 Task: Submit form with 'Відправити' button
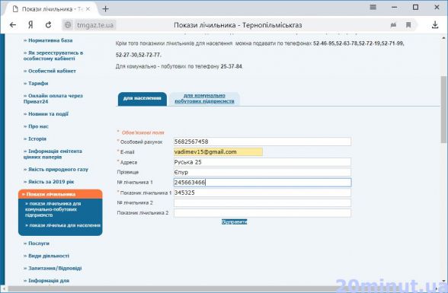(235, 222)
